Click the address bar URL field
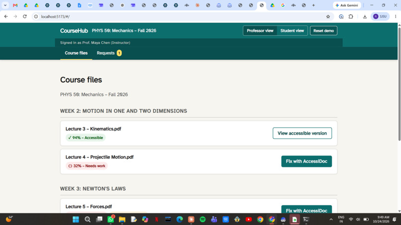 point(179,16)
